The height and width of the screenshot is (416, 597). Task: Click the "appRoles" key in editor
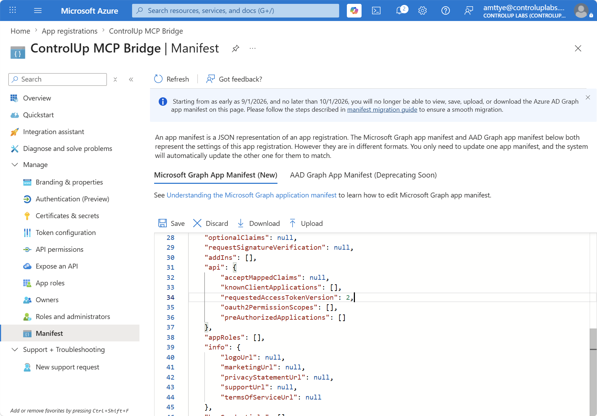point(225,338)
